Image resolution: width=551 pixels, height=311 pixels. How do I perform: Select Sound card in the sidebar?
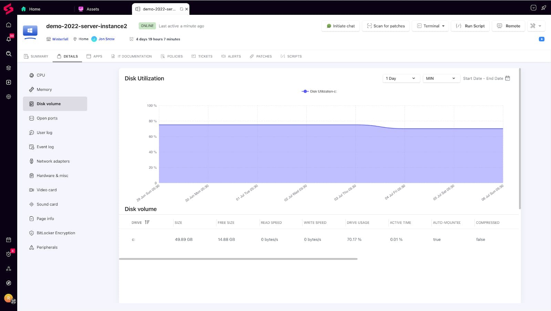[55, 204]
